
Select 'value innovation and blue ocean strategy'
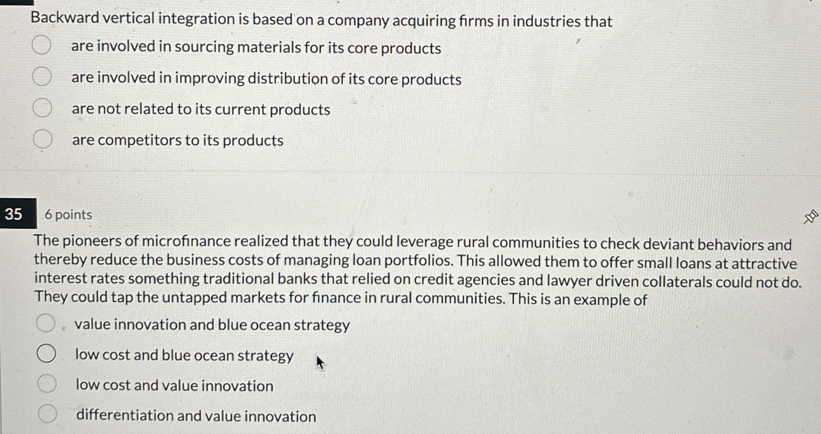[46, 322]
